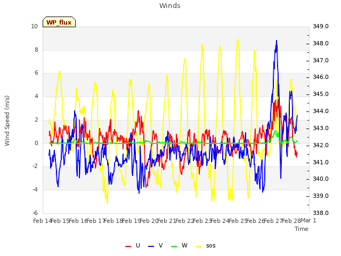Click the left axis value 0

pos(36,143)
